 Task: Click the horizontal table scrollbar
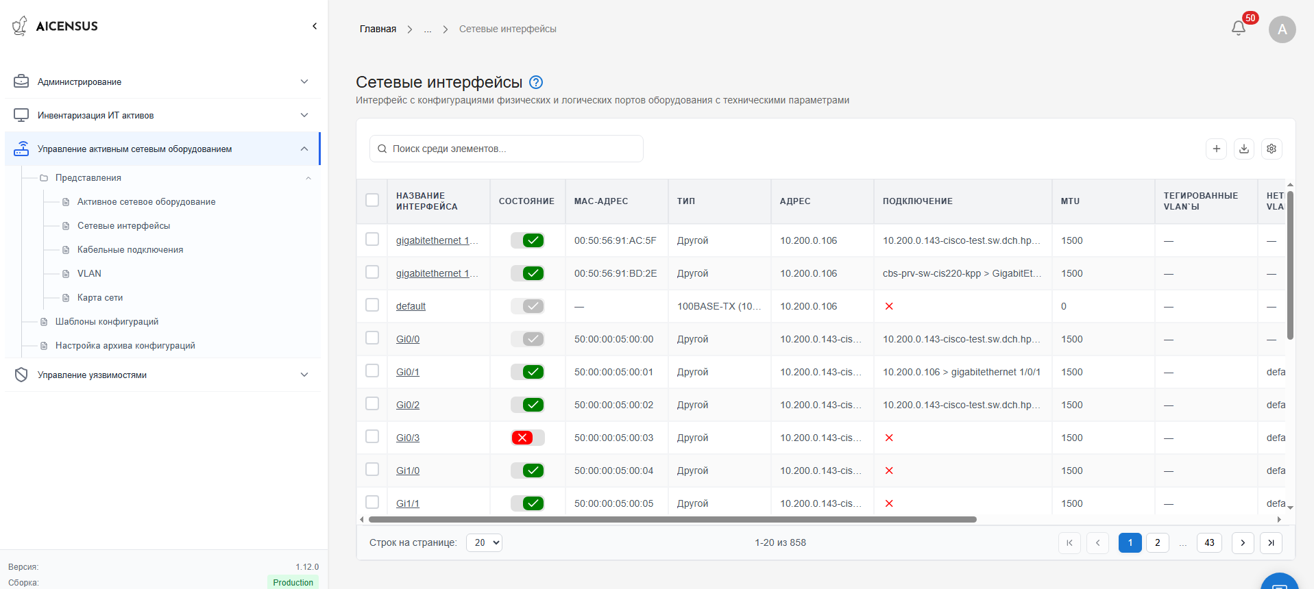[672, 519]
